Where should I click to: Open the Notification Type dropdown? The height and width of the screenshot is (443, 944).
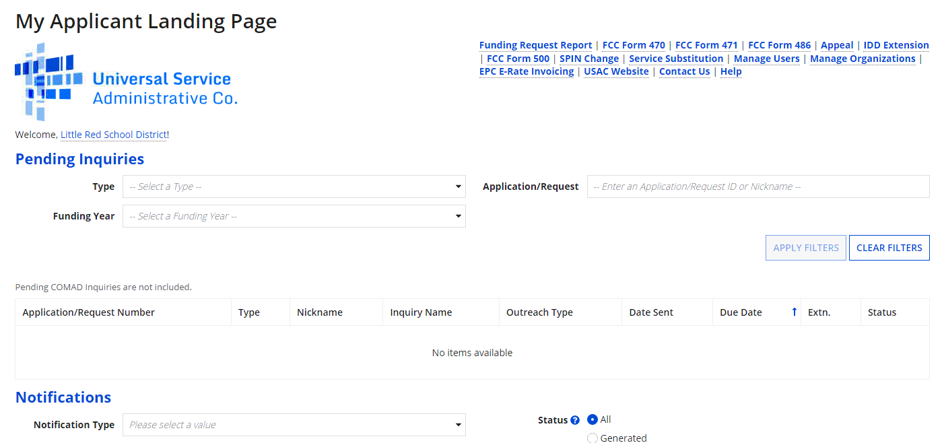point(294,425)
